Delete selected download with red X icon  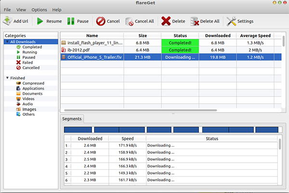(166, 21)
